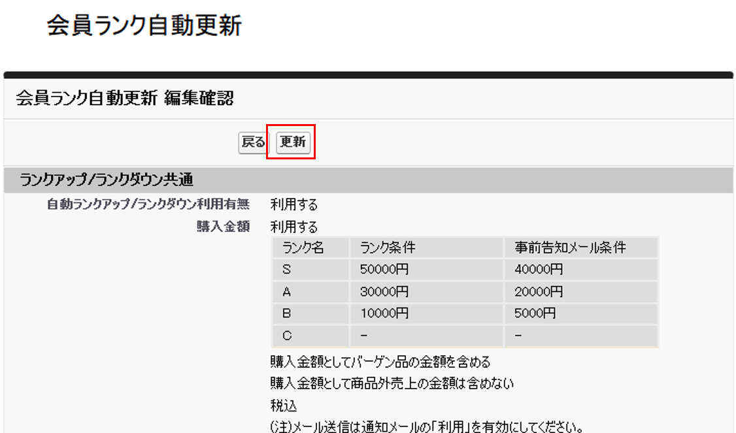Click the 事前告知メール条件 column header

coord(570,248)
